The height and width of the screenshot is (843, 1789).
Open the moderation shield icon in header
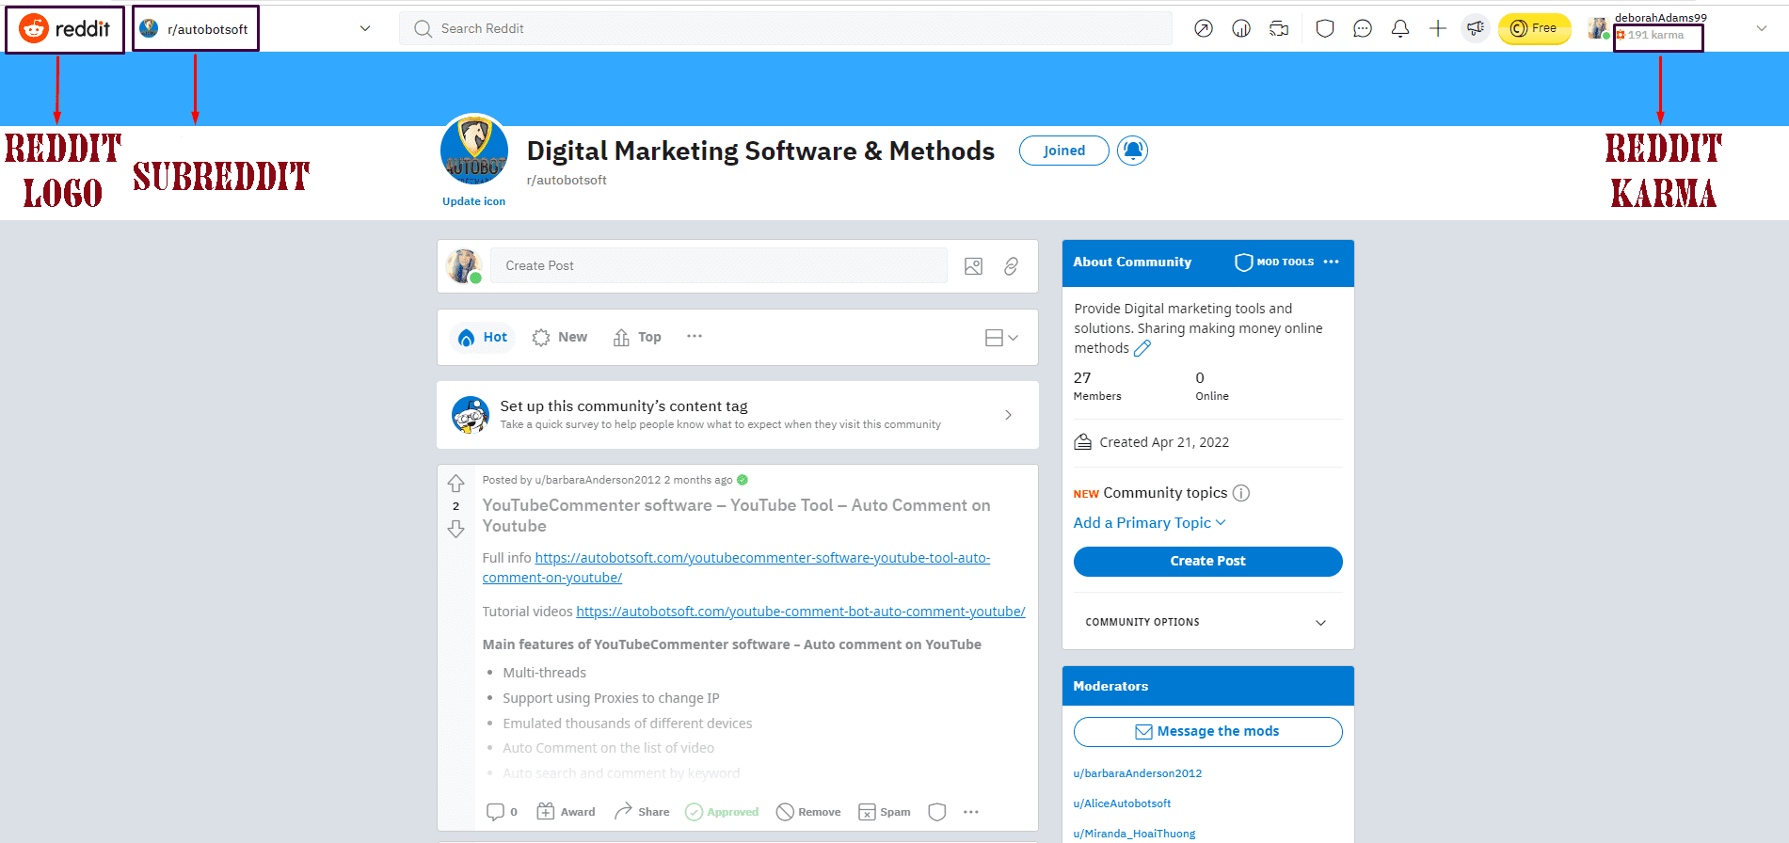[1325, 28]
